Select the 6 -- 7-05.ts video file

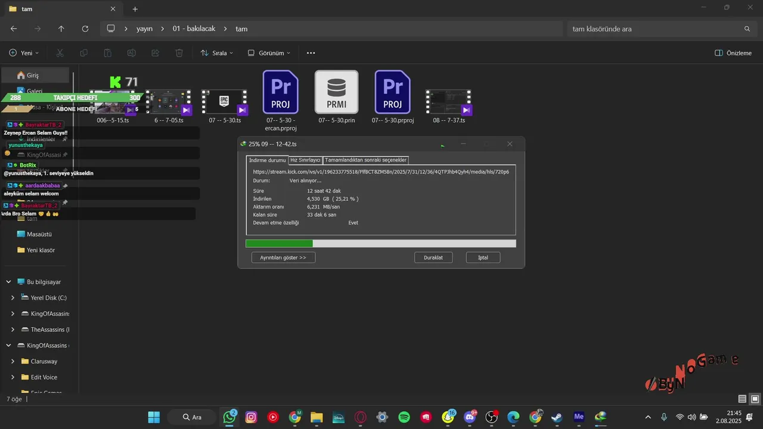(169, 106)
